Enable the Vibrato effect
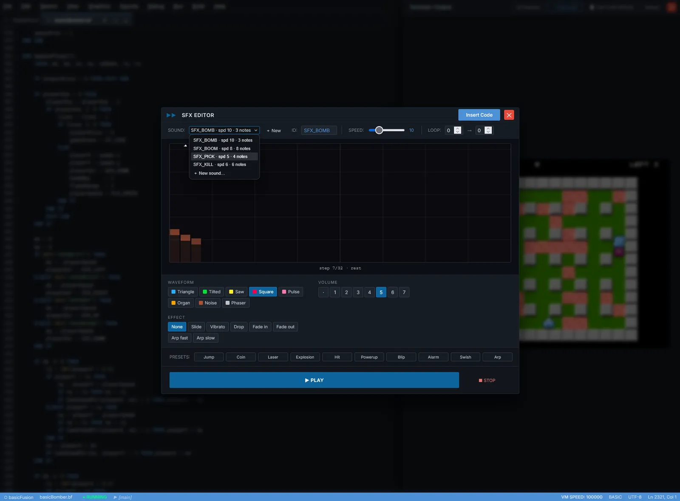Viewport: 680px width, 501px height. pyautogui.click(x=217, y=327)
